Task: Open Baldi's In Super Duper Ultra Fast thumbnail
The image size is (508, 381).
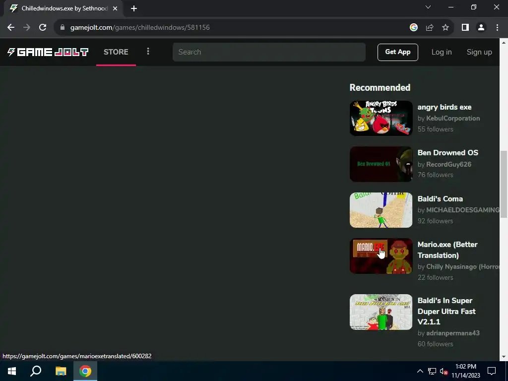Action: click(381, 312)
